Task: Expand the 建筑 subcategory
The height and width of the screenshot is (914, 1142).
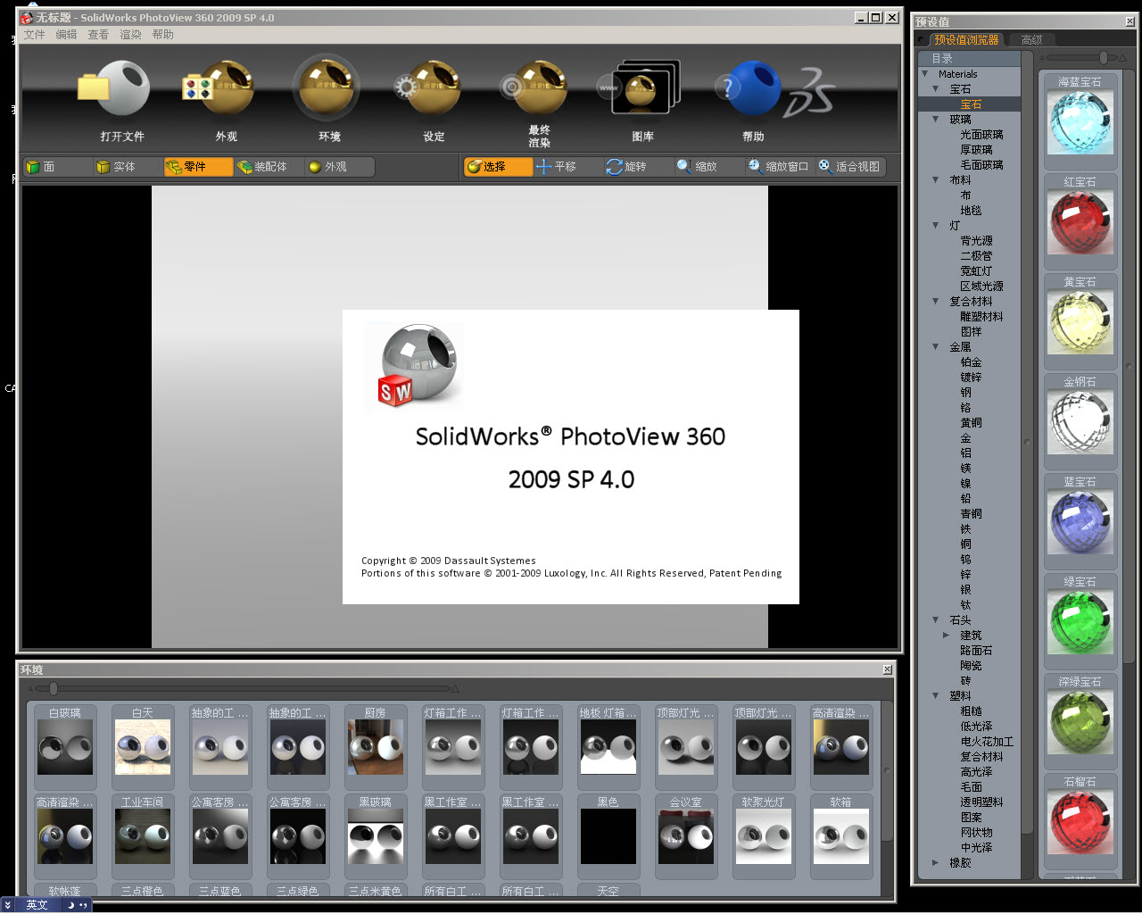Action: point(947,636)
